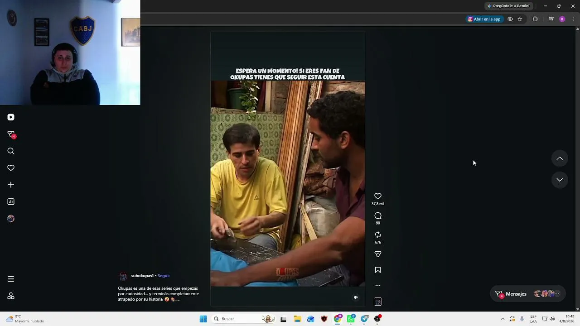This screenshot has height=326, width=580.
Task: Open the red shield app in taskbar
Action: pyautogui.click(x=324, y=319)
